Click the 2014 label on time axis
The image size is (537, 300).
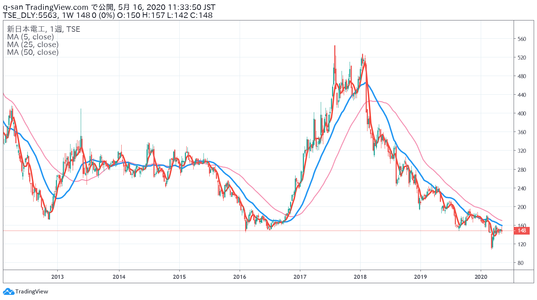point(119,277)
